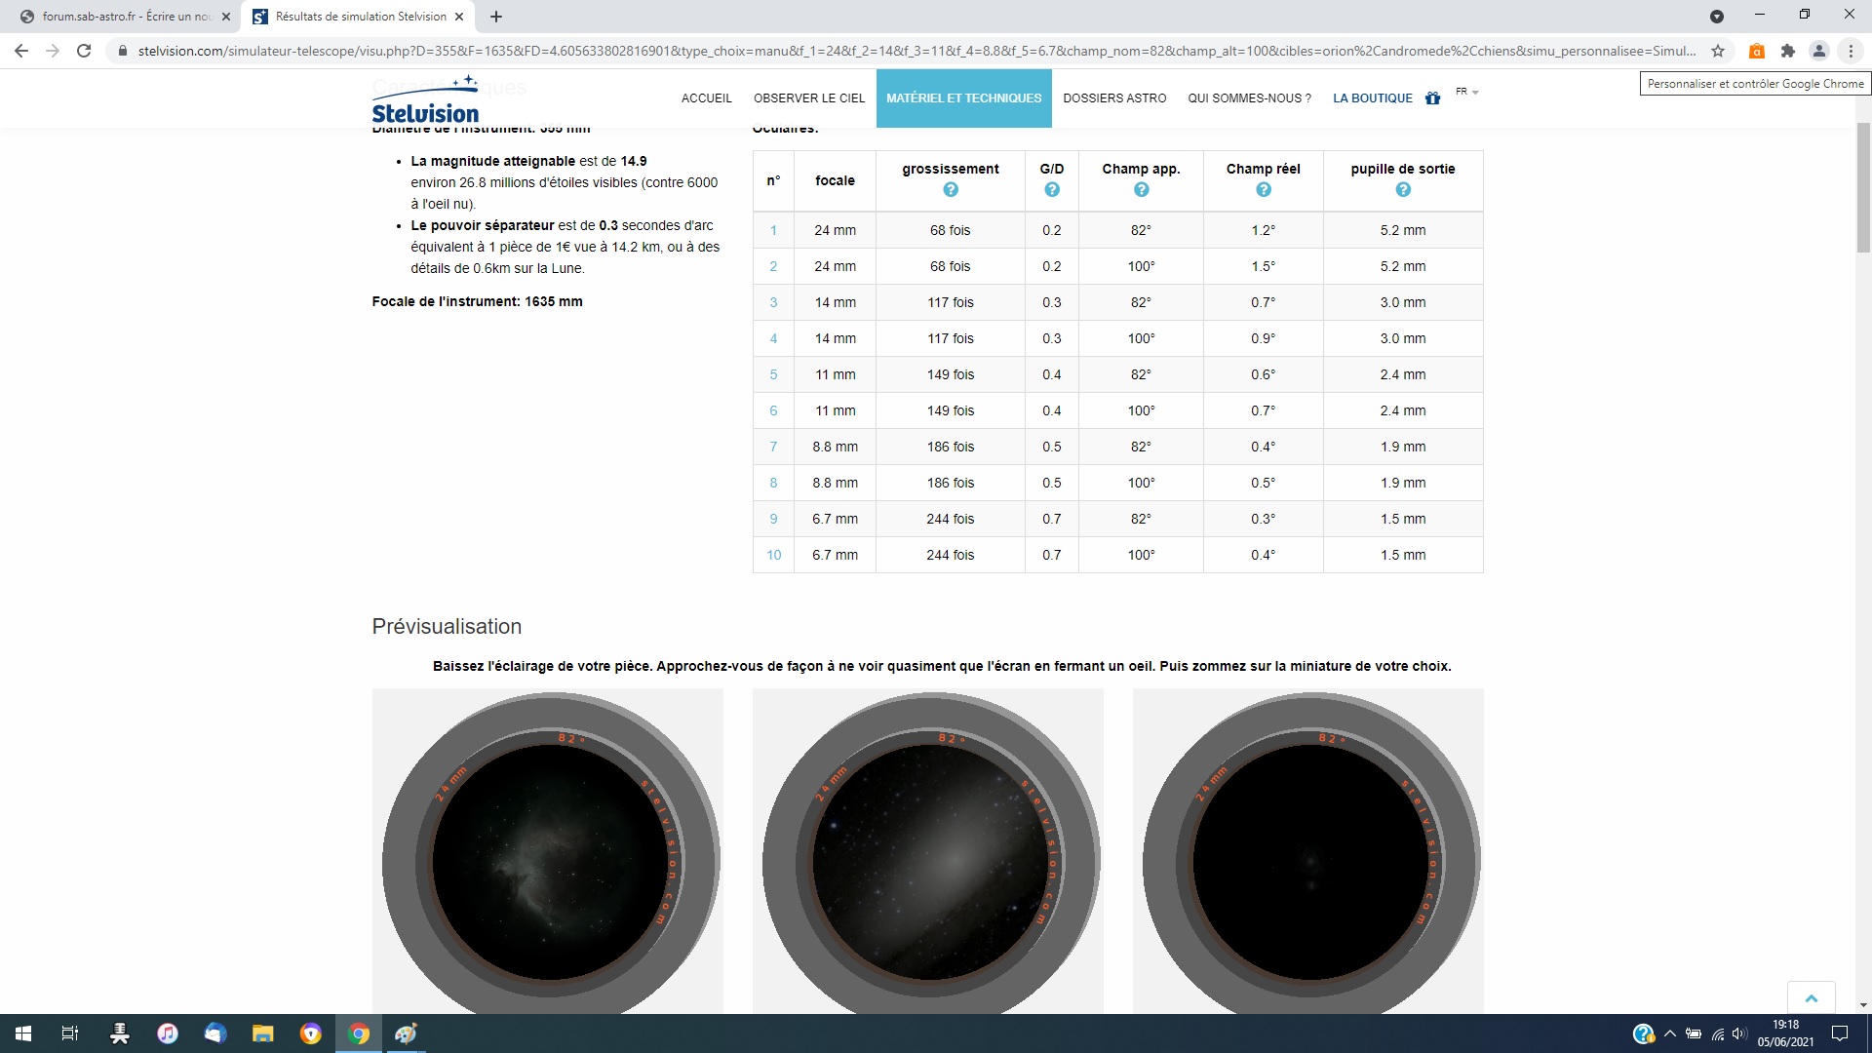Click the Champ app. help icon
Screen dimensions: 1872x1053
(1141, 190)
